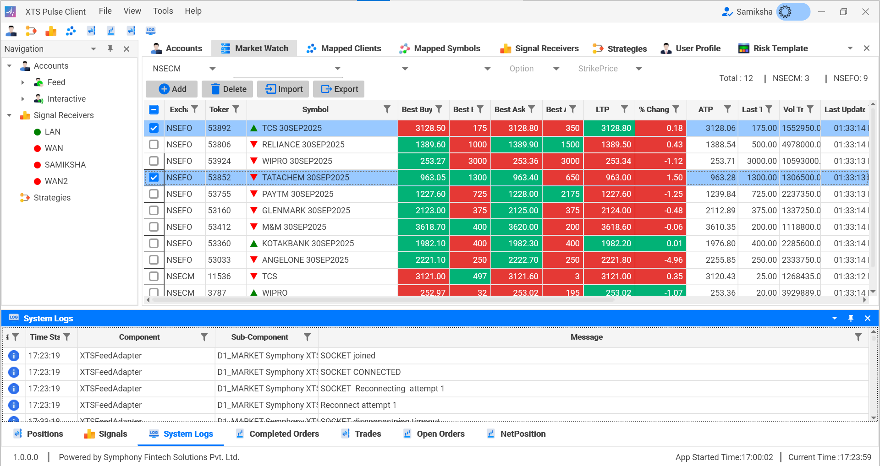The height and width of the screenshot is (466, 880).
Task: Open Mapped Clients using the blue dots icon
Action: [x=71, y=31]
